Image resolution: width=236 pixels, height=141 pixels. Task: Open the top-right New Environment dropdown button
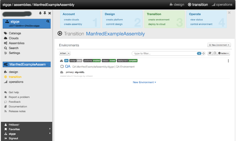(219, 45)
